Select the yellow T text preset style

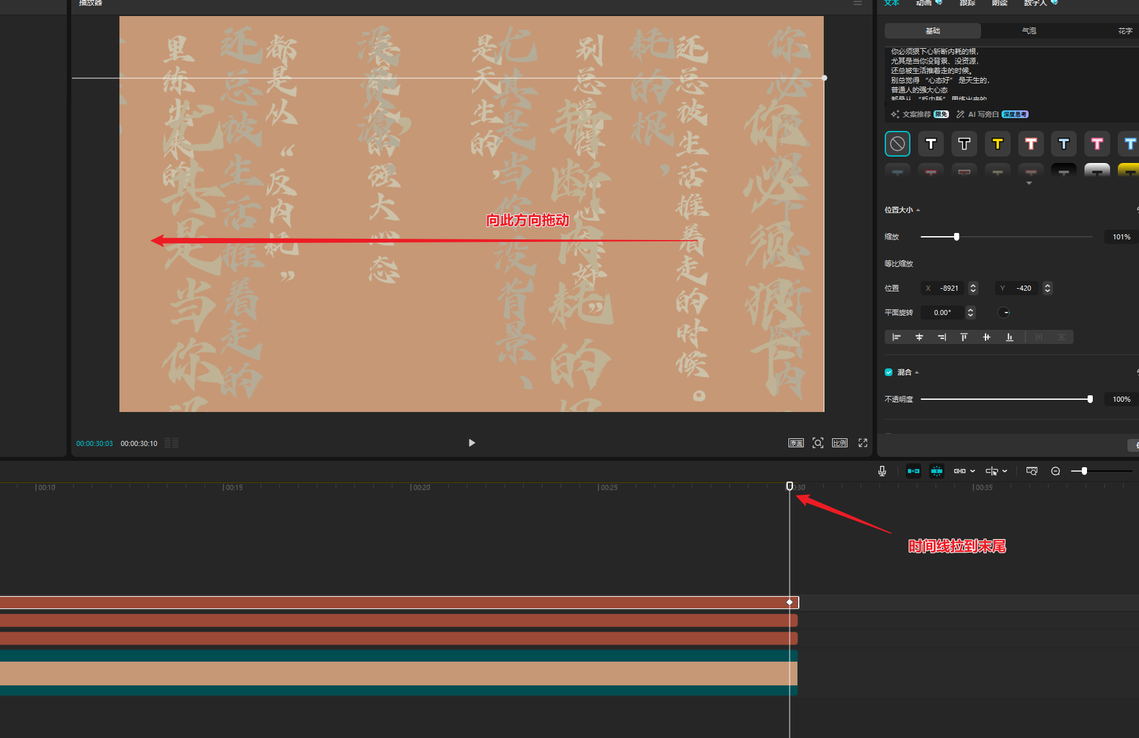(997, 144)
